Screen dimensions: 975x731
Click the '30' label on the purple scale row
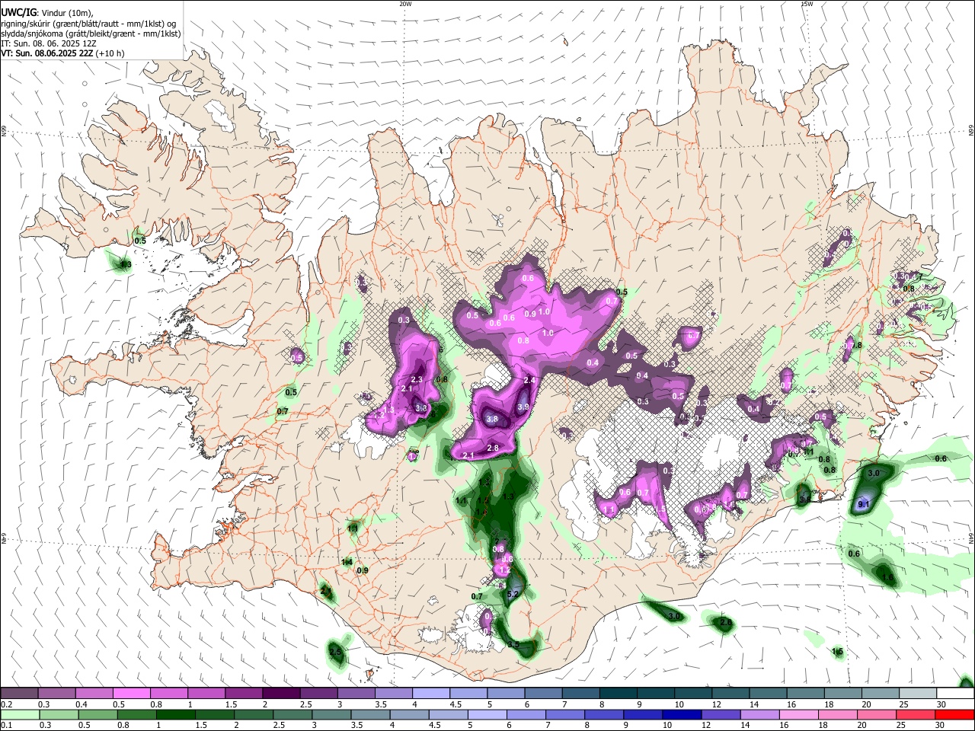pos(941,704)
